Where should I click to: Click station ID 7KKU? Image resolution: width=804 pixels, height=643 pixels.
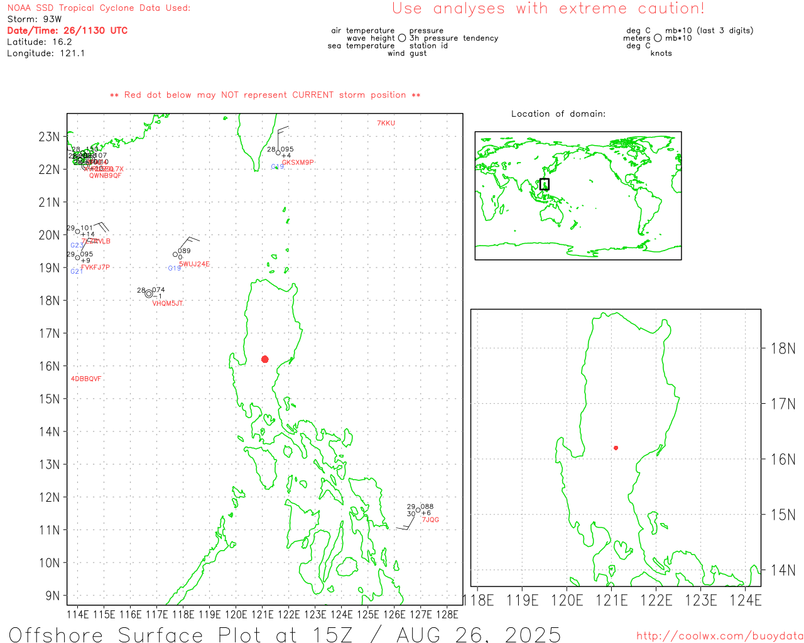(386, 123)
